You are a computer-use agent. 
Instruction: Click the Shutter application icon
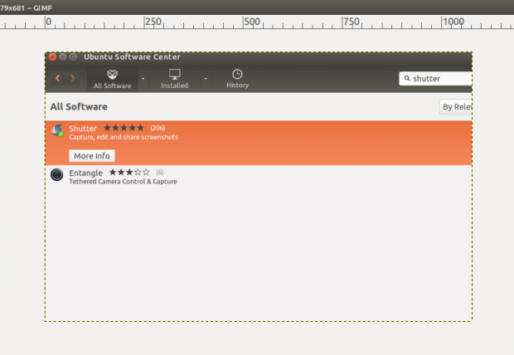(58, 130)
